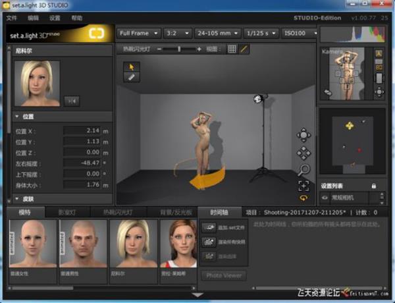Open the Photo Viewer button
Image resolution: width=395 pixels, height=303 pixels.
[x=224, y=275]
